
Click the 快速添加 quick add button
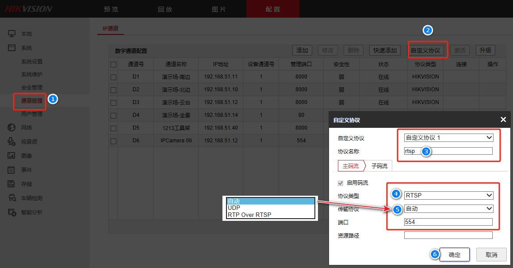pos(385,50)
